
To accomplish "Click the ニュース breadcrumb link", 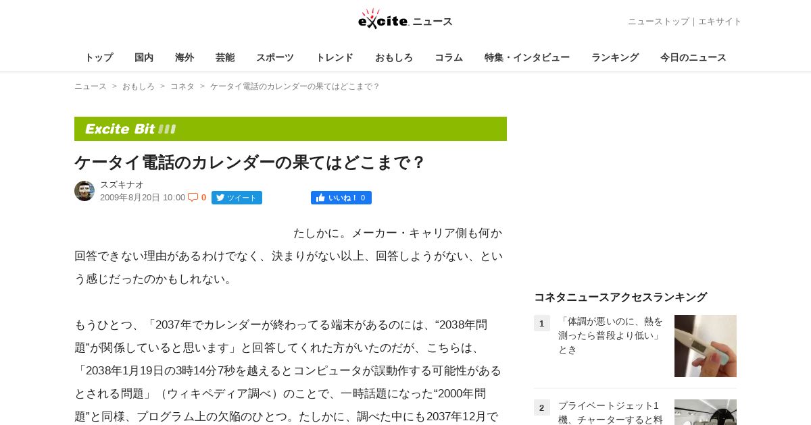I will coord(91,86).
